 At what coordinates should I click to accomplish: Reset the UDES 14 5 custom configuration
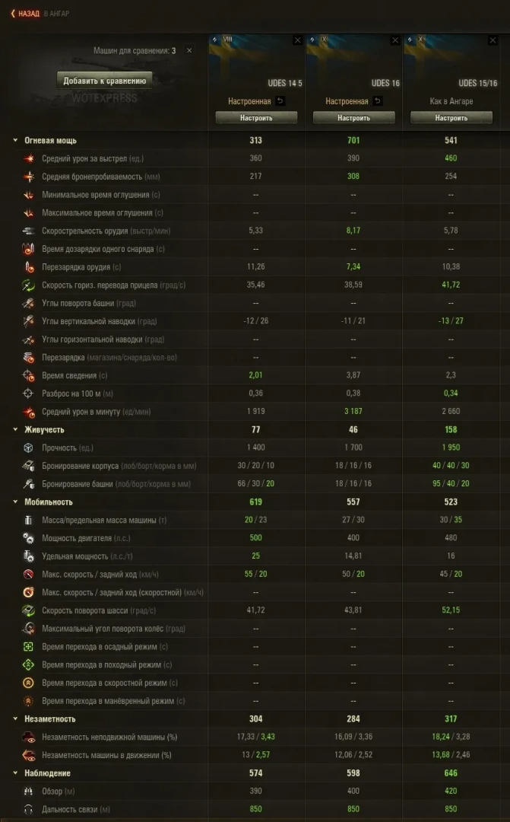(x=280, y=101)
